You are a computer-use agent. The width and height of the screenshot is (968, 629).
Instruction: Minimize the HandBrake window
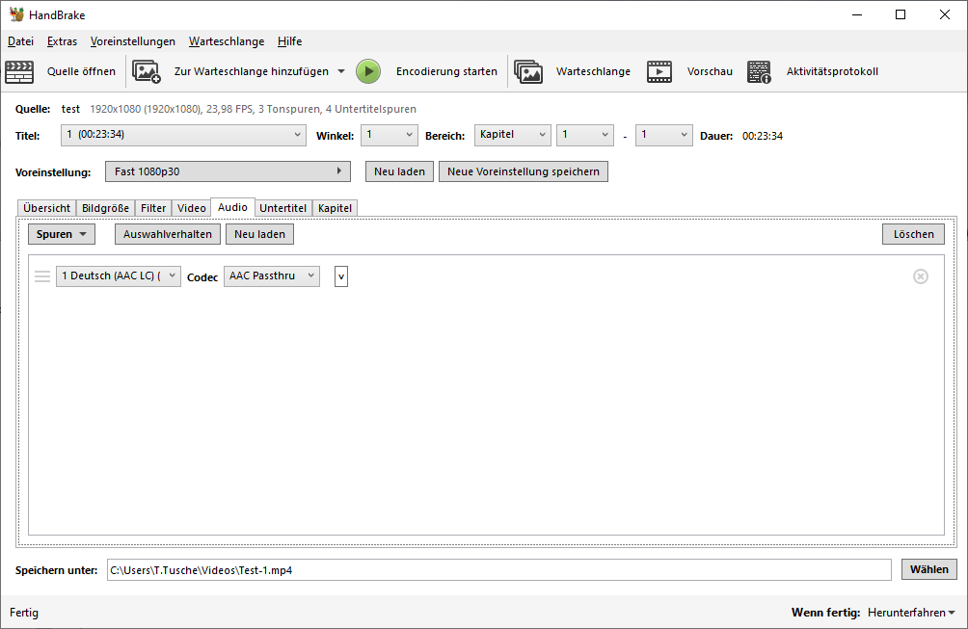coord(857,14)
